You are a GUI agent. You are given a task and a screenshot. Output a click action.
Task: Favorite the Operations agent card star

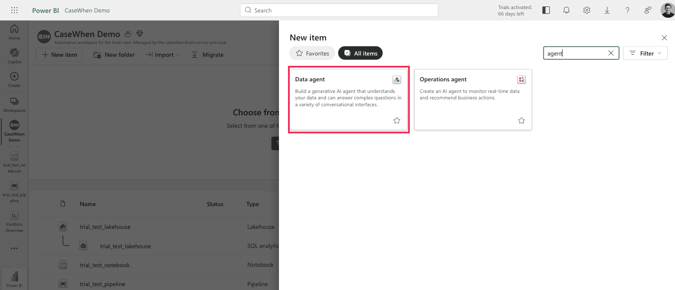pyautogui.click(x=521, y=120)
